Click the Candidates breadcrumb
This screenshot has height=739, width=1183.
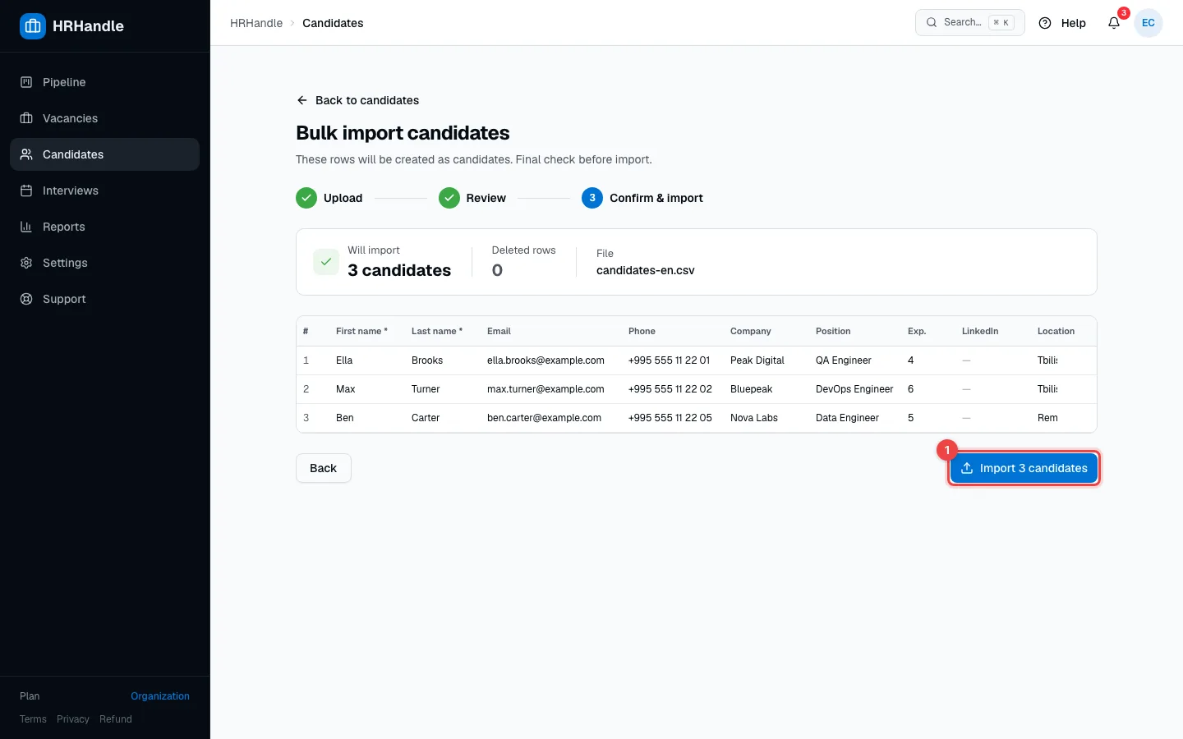coord(333,23)
